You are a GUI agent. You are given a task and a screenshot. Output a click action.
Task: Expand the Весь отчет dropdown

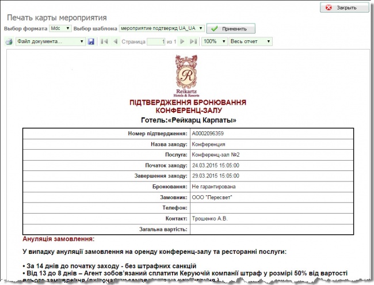click(250, 42)
